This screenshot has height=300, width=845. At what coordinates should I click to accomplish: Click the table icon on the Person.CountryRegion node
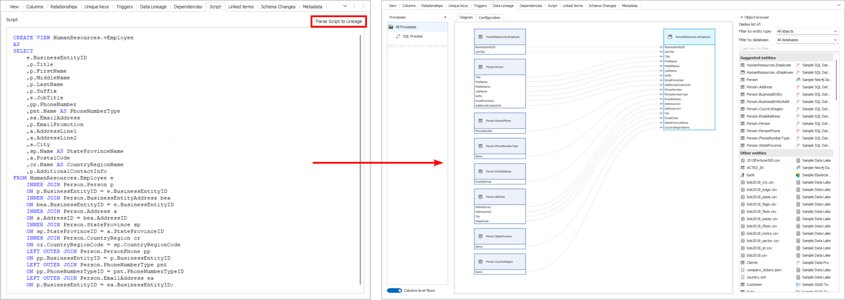(480, 262)
